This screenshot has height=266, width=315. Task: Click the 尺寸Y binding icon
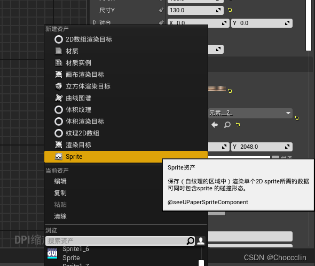pos(161,10)
